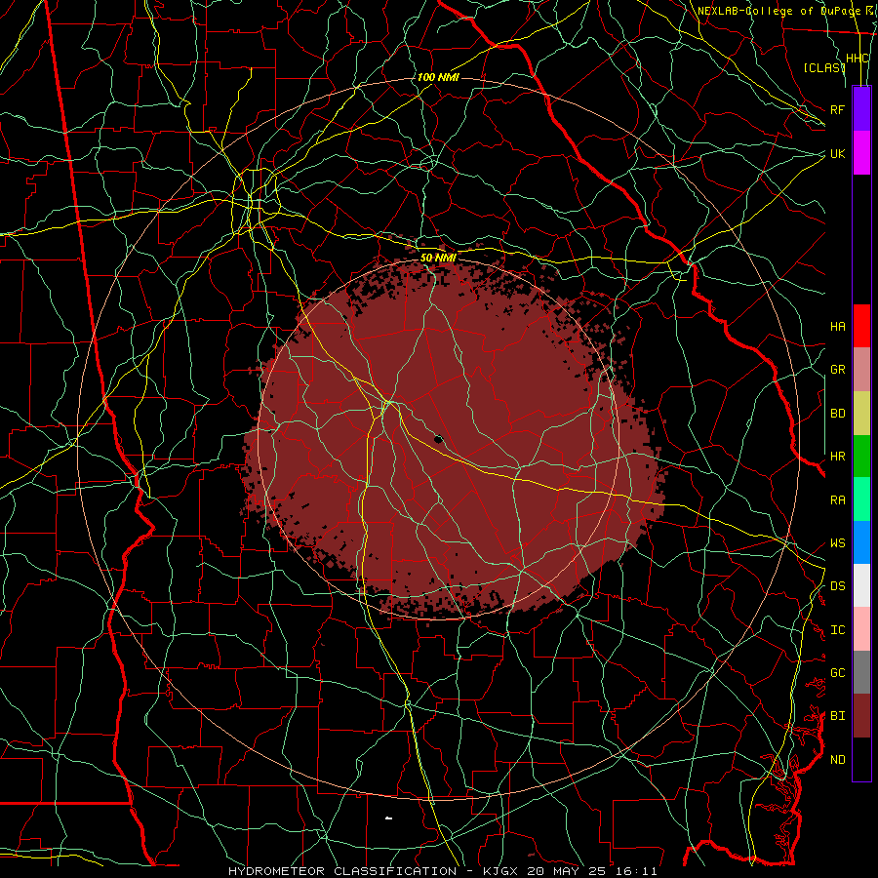Click the 'RA' legend label
The image size is (878, 878).
837,500
